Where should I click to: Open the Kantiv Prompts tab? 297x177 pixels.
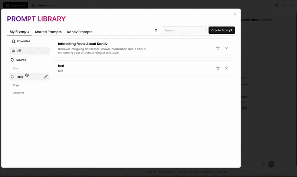79,32
